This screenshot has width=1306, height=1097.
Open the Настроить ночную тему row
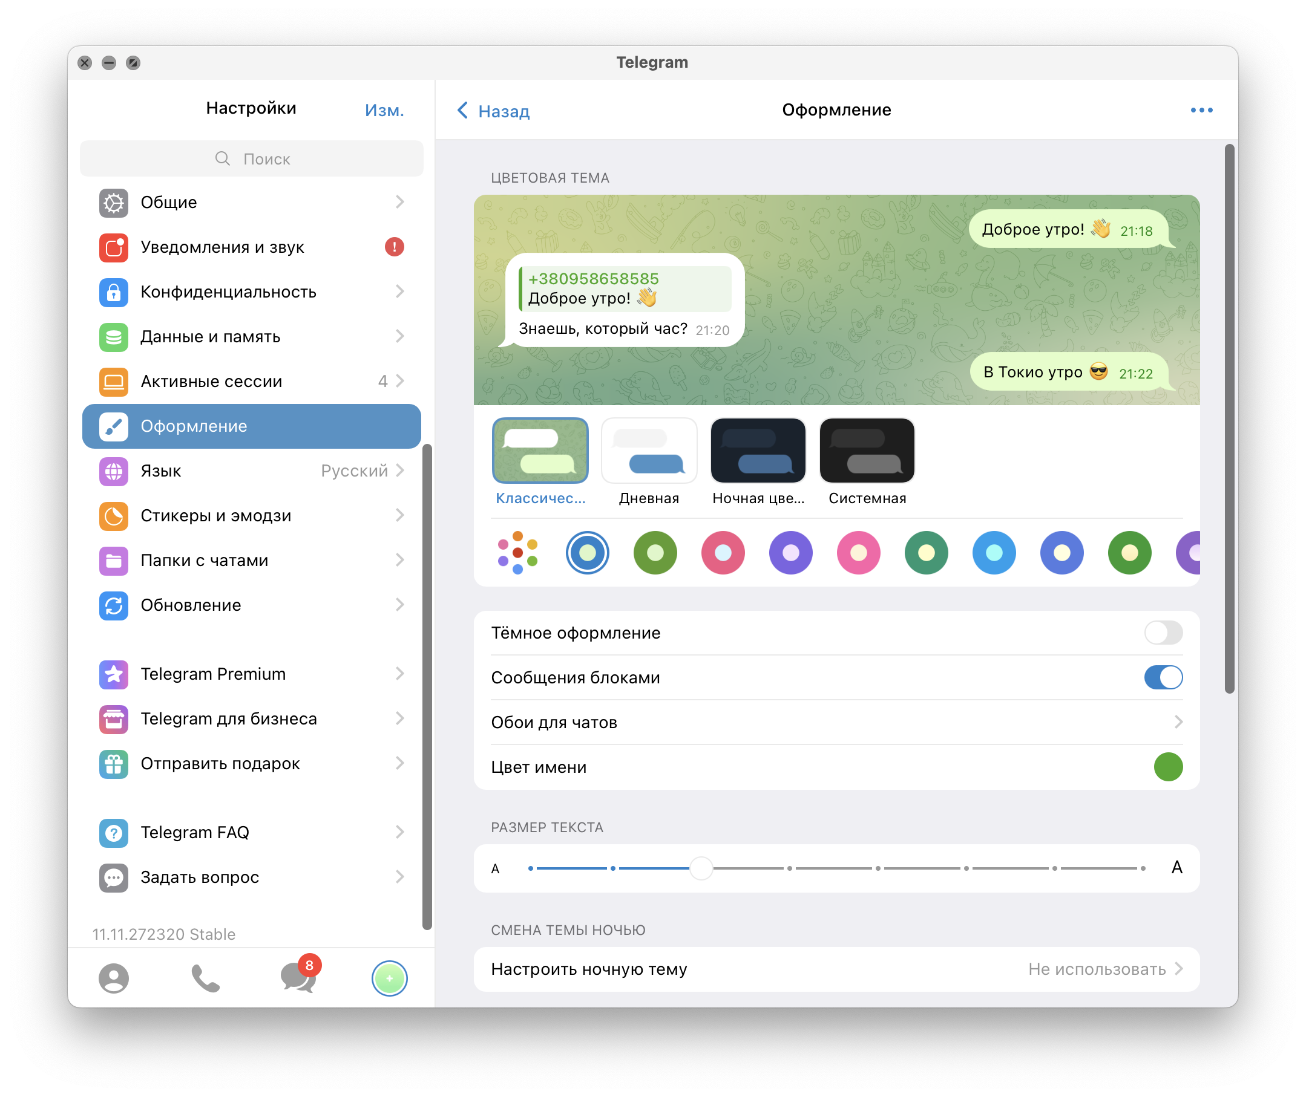point(836,969)
